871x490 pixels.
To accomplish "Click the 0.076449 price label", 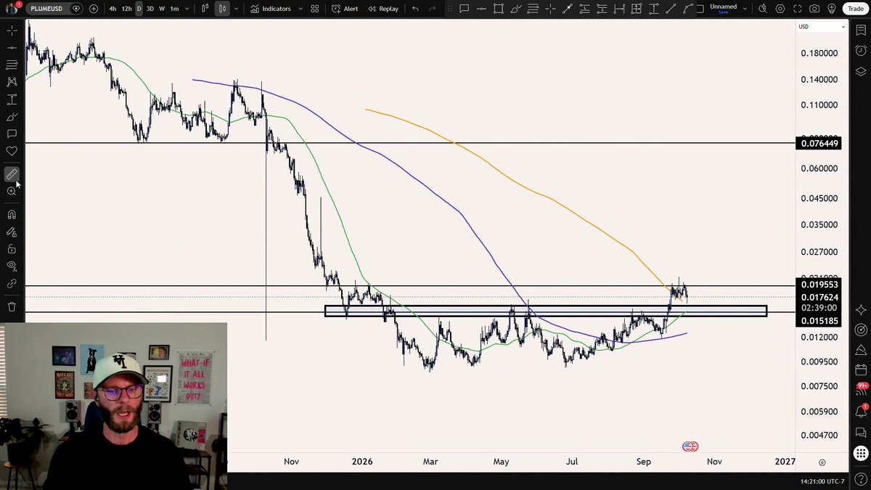I will click(819, 144).
